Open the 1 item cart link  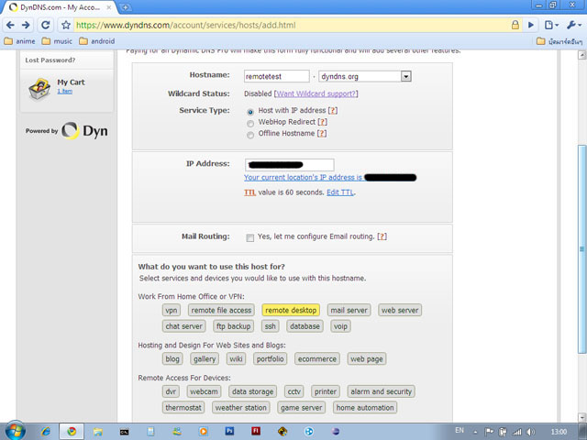pos(64,92)
